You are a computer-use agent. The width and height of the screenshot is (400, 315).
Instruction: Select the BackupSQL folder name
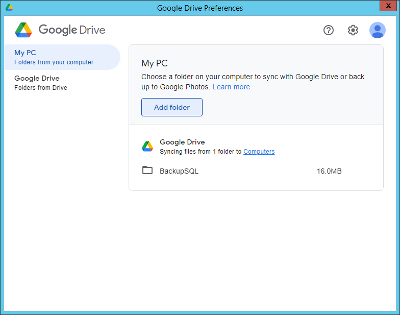[179, 171]
